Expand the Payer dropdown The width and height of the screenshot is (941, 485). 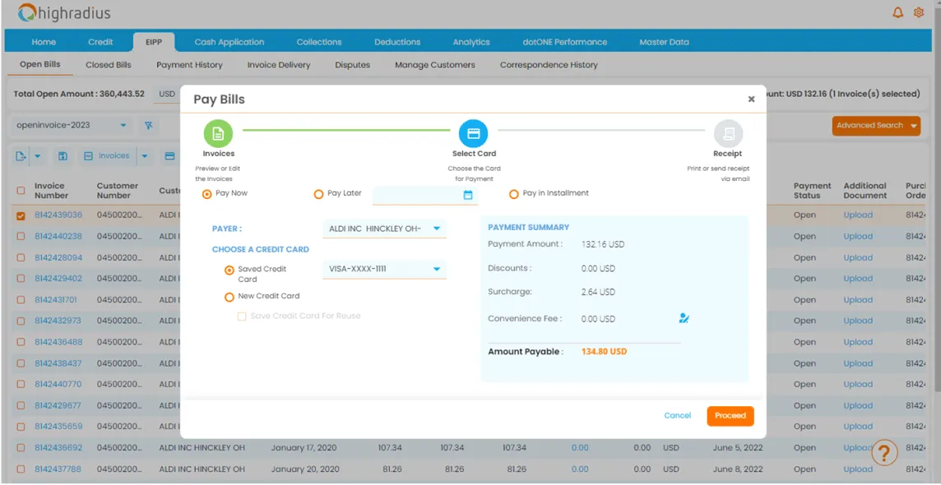point(437,229)
